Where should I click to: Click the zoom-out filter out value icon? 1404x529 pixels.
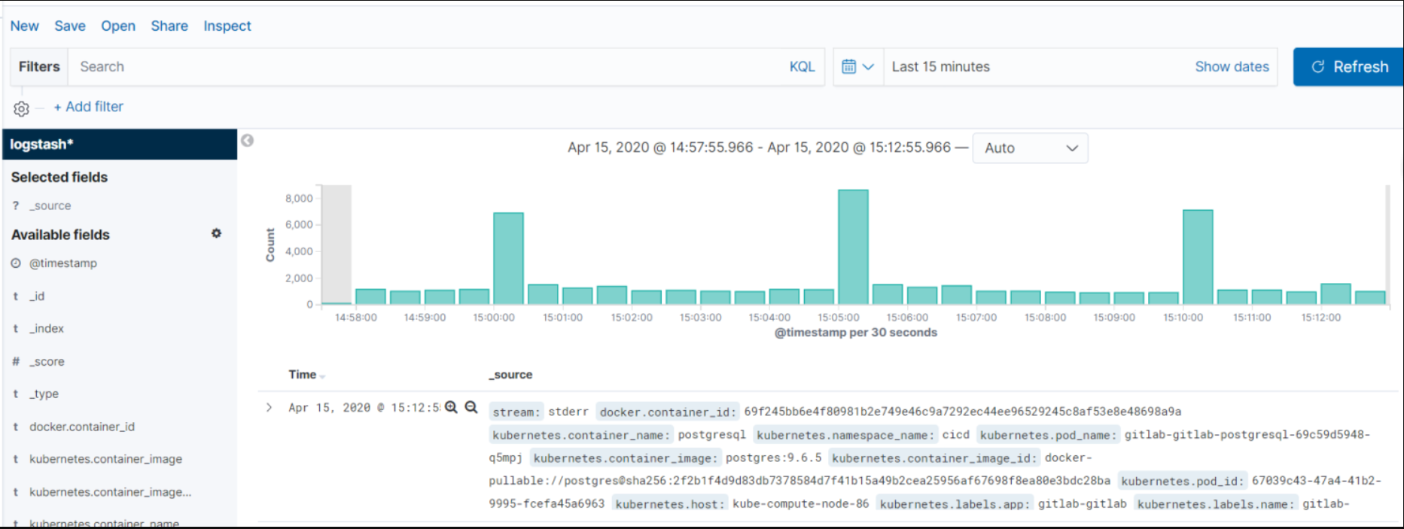pyautogui.click(x=471, y=407)
